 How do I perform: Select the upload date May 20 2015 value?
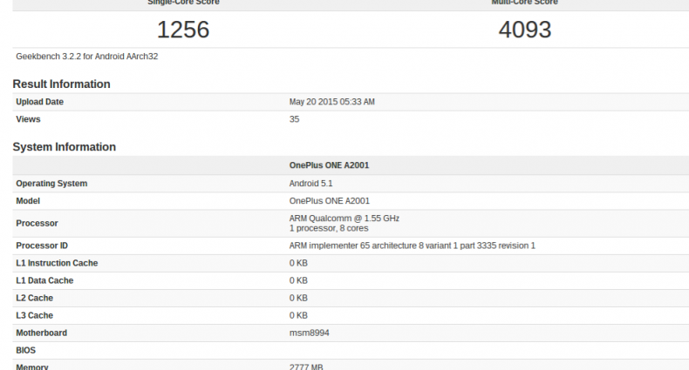pyautogui.click(x=331, y=102)
